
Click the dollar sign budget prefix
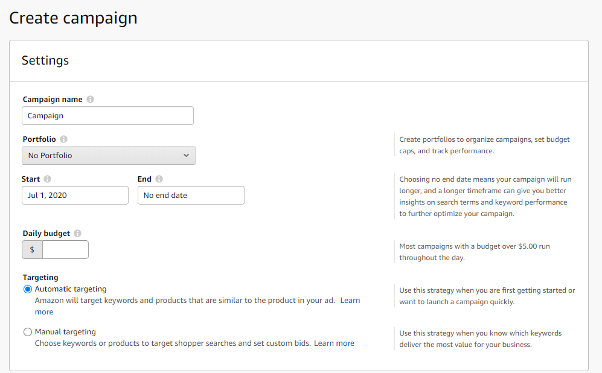coord(32,249)
